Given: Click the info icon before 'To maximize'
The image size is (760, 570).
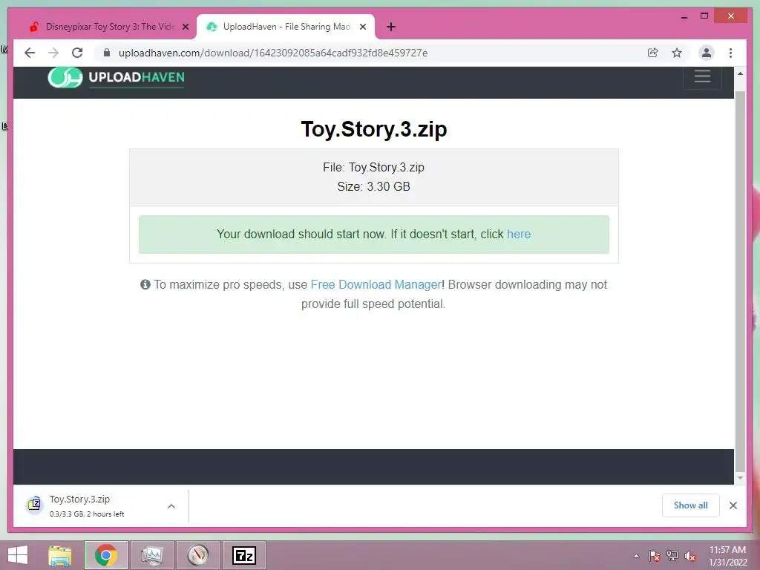Looking at the screenshot, I should pos(145,284).
